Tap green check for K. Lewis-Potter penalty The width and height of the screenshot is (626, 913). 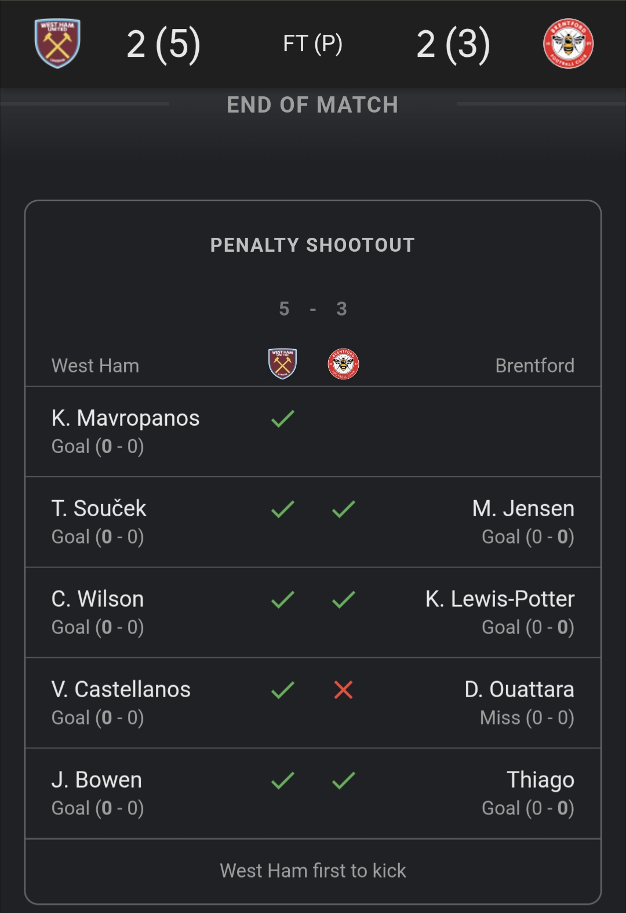pyautogui.click(x=343, y=599)
